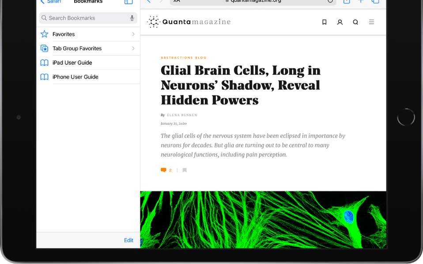Tap the Tab Group Favorites star icon
423x264 pixels.
point(44,48)
